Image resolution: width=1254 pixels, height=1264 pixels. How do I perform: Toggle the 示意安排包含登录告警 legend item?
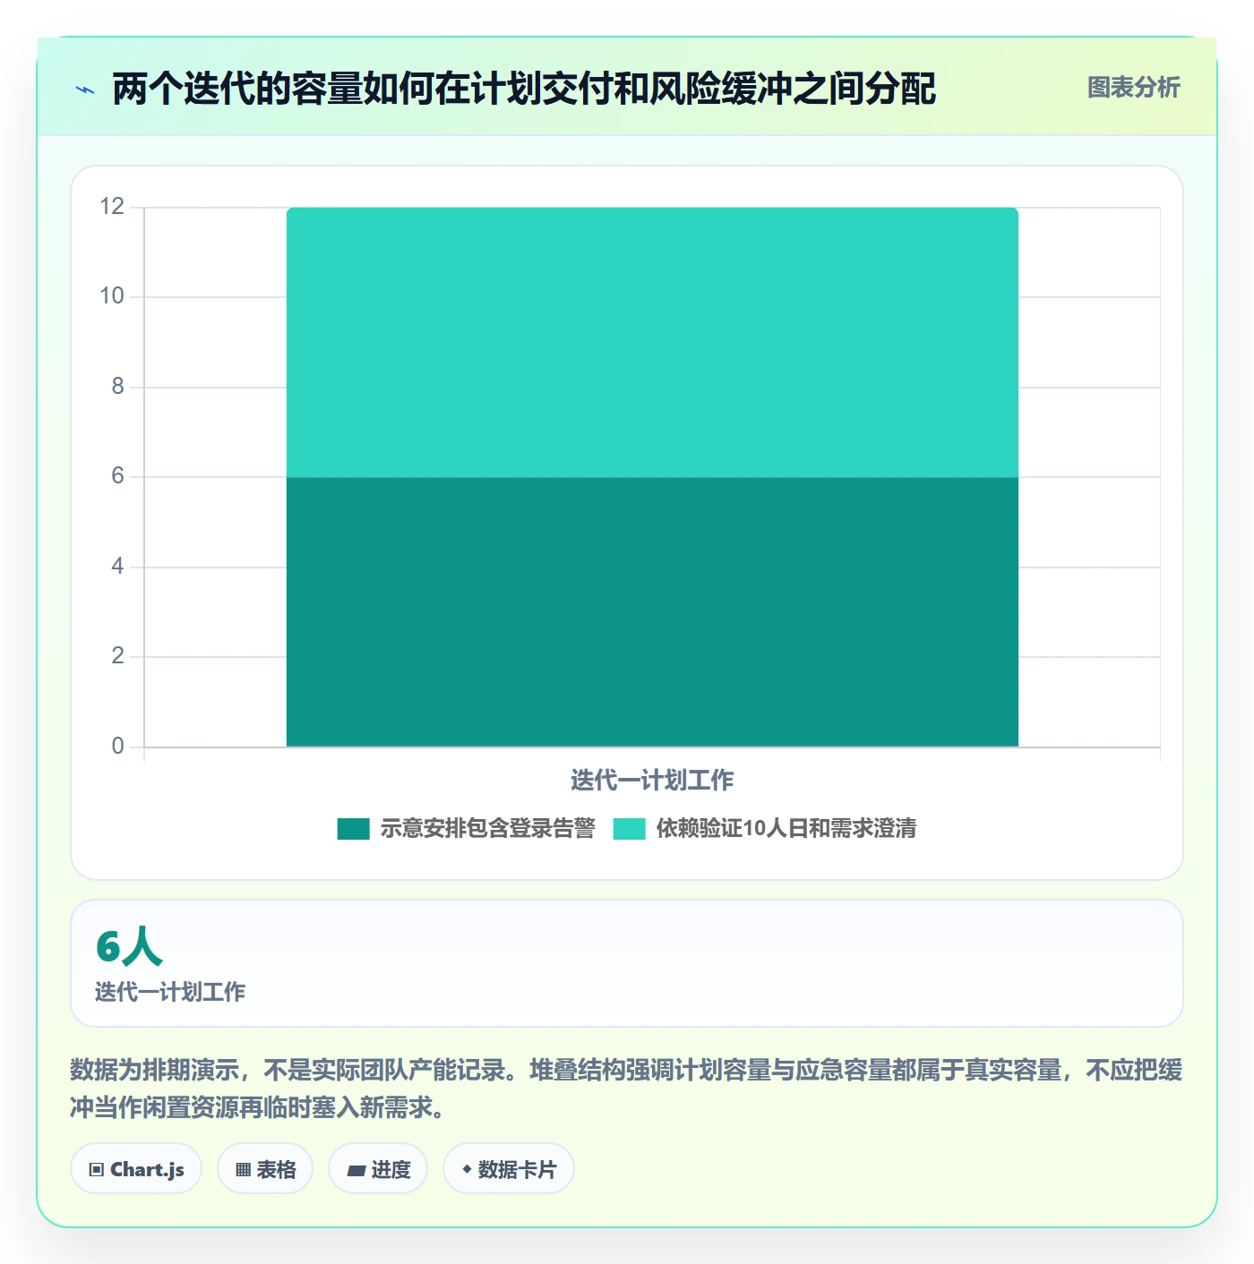(466, 829)
